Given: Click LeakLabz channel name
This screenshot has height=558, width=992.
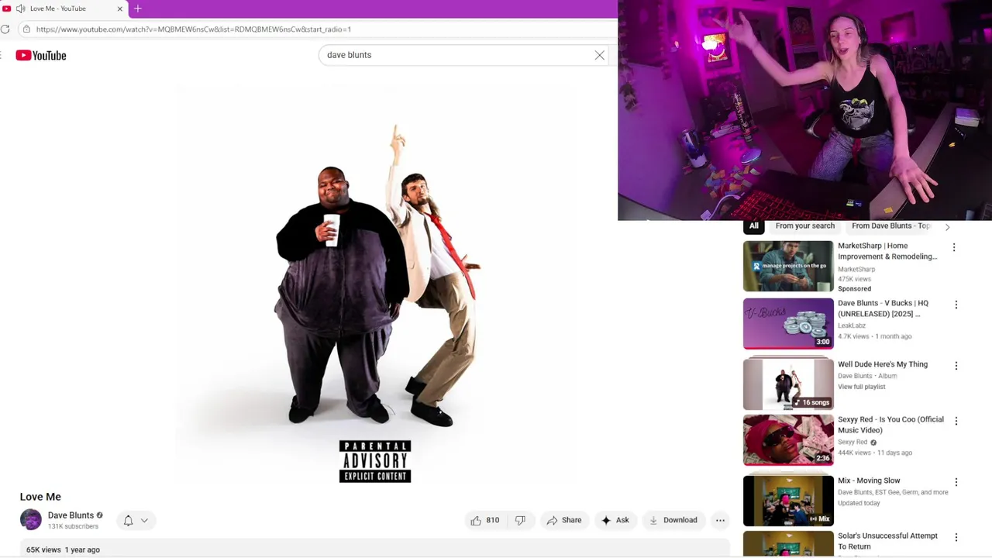Looking at the screenshot, I should point(852,325).
